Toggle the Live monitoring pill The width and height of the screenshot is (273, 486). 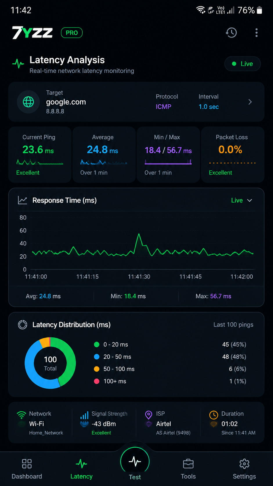tap(243, 64)
